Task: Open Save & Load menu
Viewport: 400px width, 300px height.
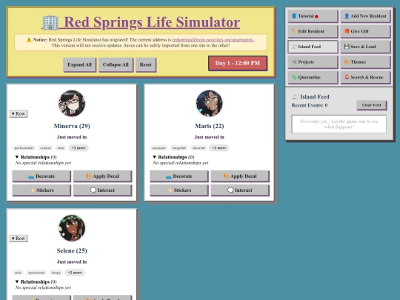Action: pyautogui.click(x=365, y=47)
